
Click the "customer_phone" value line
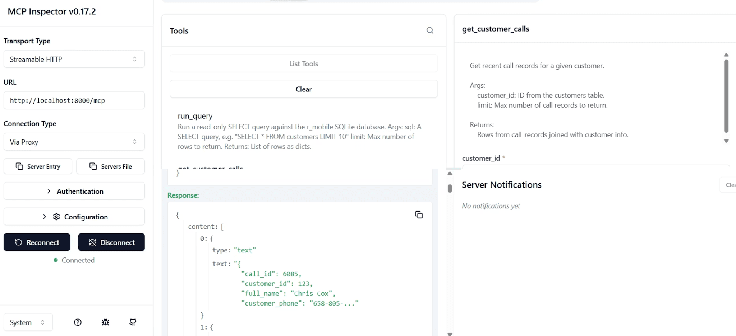click(300, 303)
